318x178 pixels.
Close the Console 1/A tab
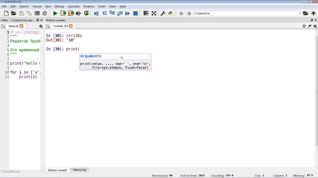71,26
